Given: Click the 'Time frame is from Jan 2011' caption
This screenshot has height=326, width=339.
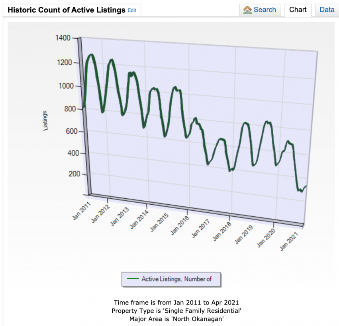Looking at the screenshot, I should (x=176, y=302).
